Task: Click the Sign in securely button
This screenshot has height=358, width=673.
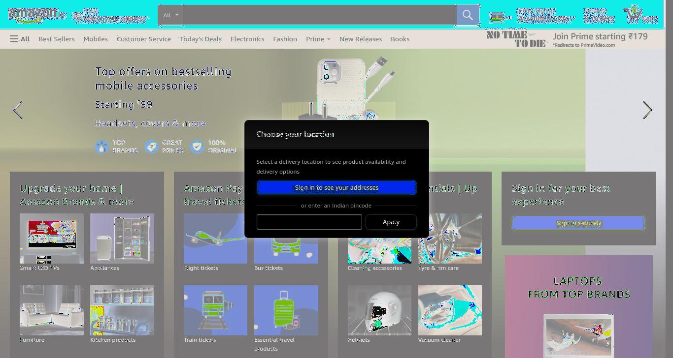Action: tap(578, 223)
